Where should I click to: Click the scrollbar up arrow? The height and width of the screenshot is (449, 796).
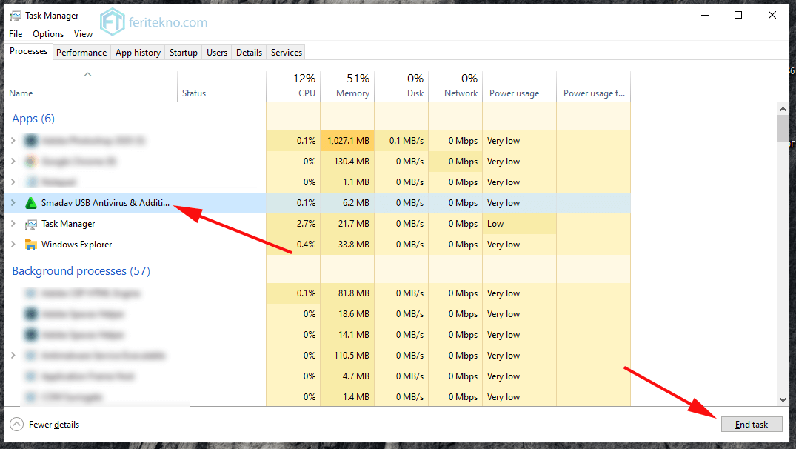[783, 109]
